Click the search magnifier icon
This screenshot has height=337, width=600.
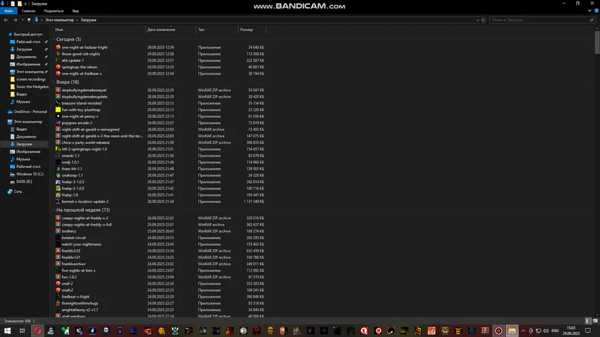tap(591, 20)
